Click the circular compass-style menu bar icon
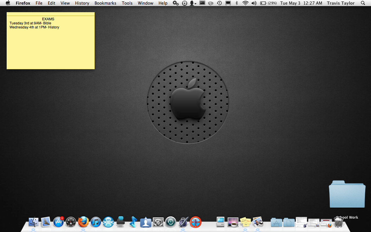 (x=185, y=3)
